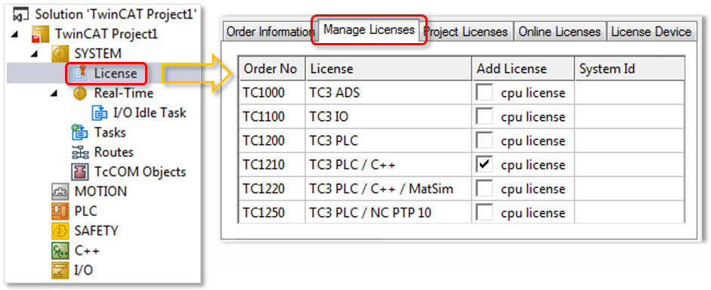Select the TcCOM Objects label
Screen dimensions: 711x290
click(x=140, y=171)
